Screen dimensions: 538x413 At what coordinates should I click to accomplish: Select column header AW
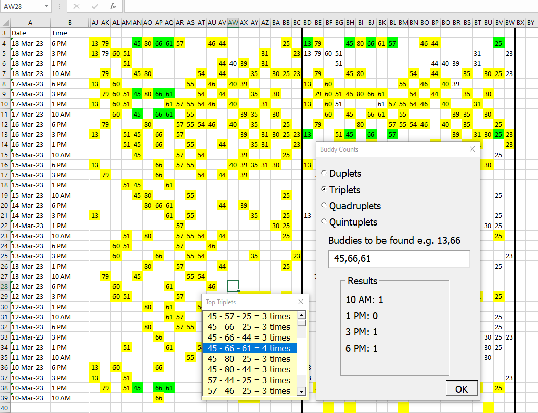point(233,23)
